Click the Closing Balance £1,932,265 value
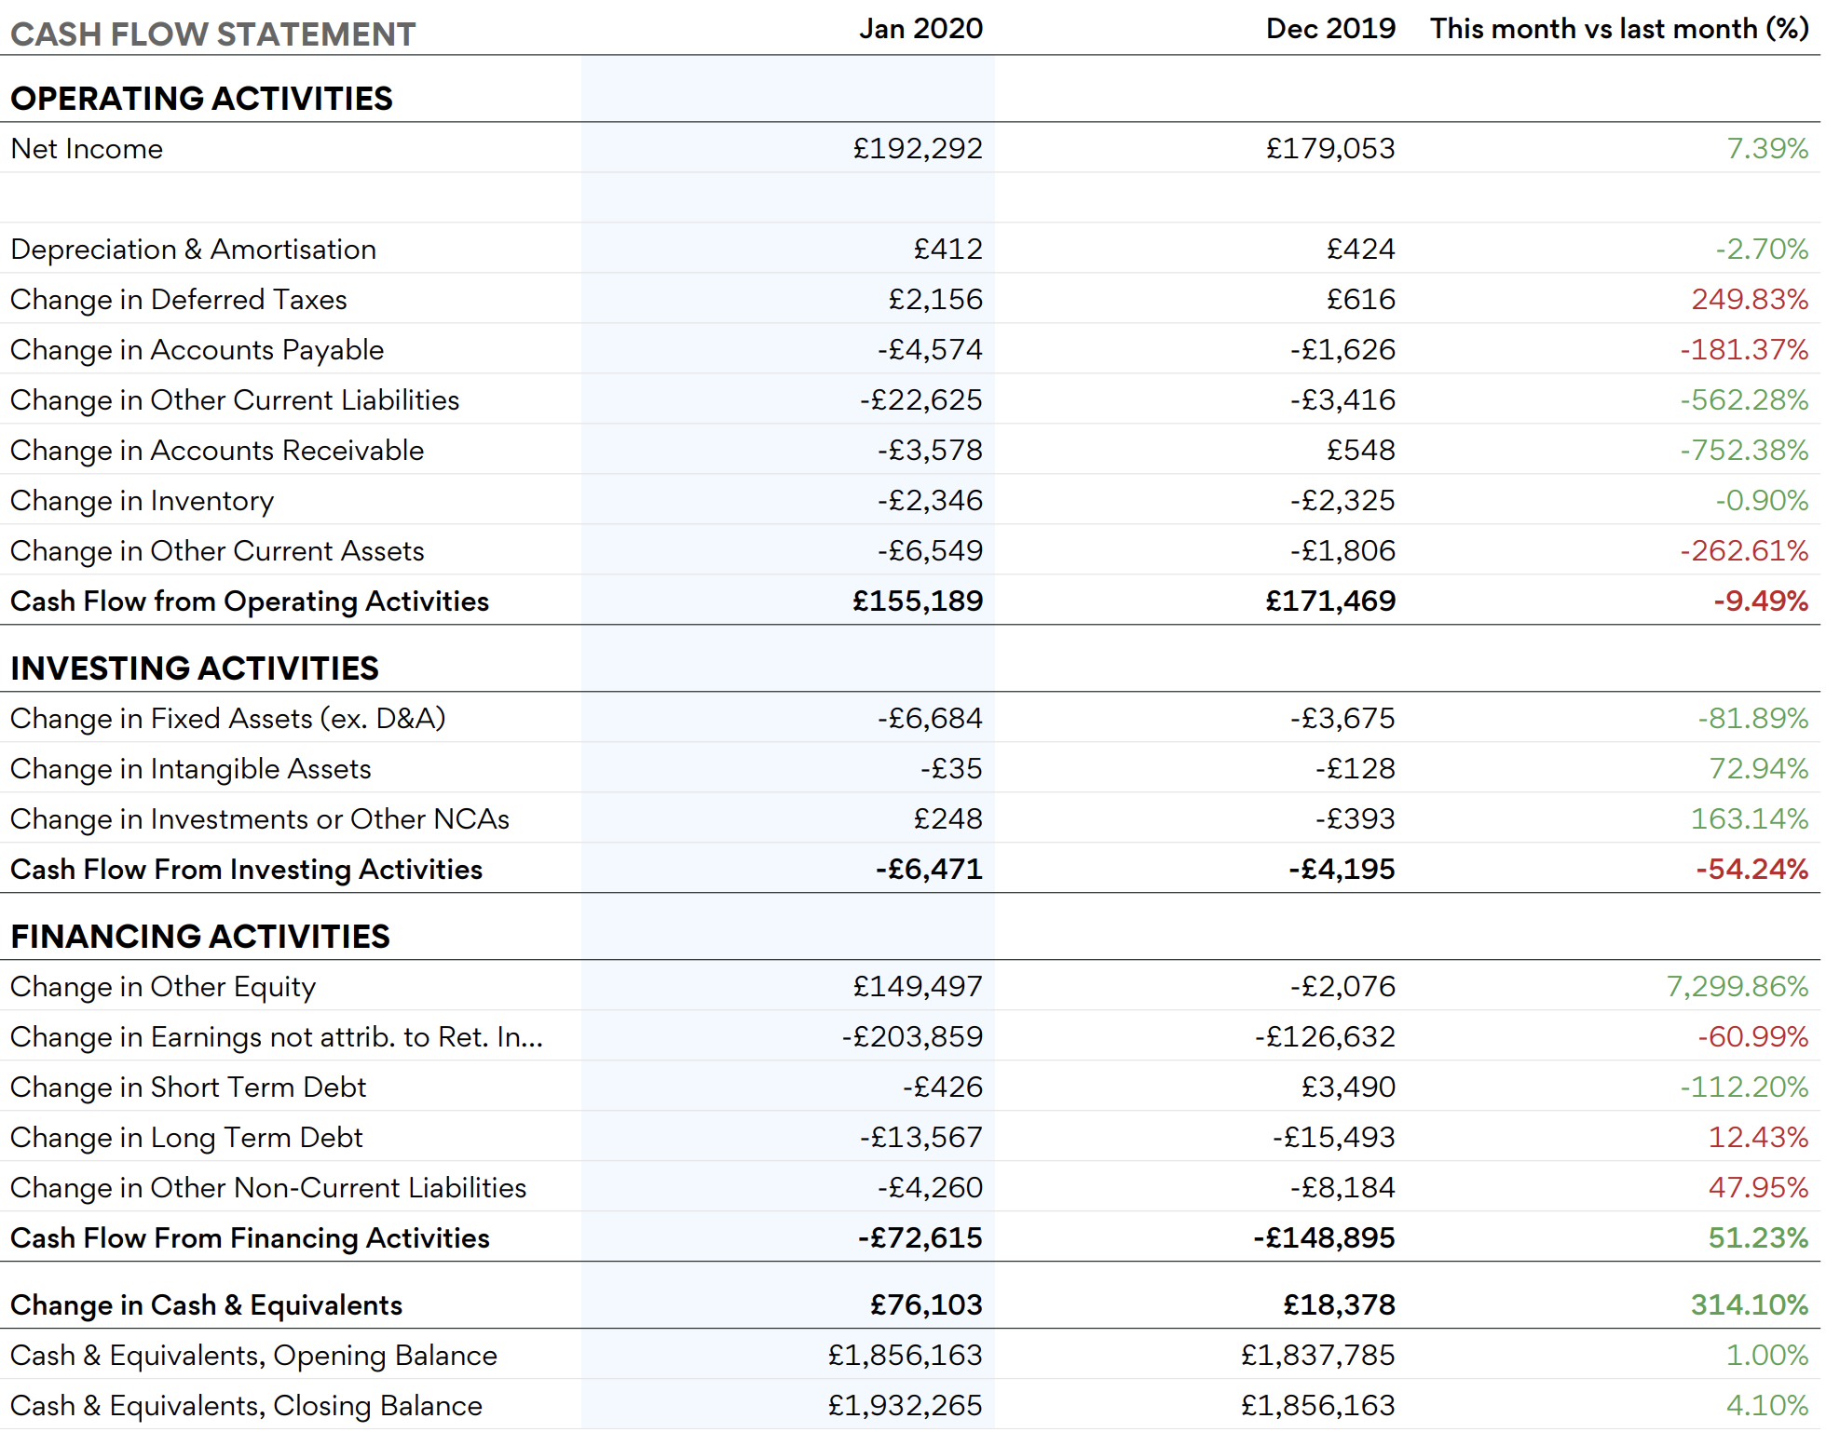1826x1432 pixels. point(904,1406)
